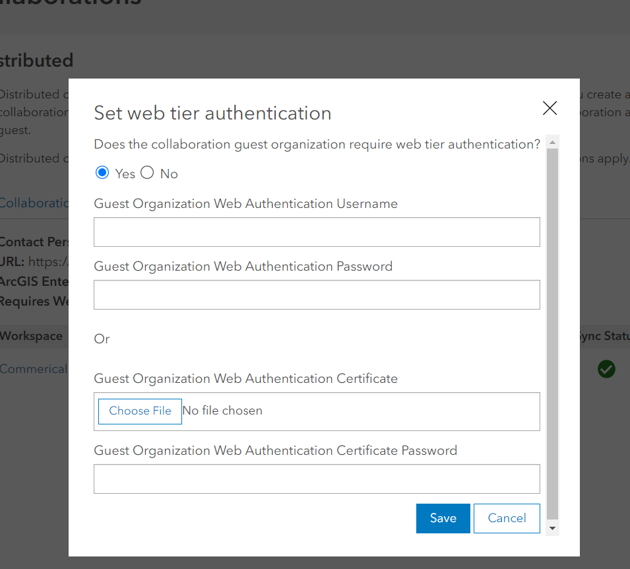Click the Guest Organization Web Authentication Username field
This screenshot has height=569, width=630.
(316, 232)
